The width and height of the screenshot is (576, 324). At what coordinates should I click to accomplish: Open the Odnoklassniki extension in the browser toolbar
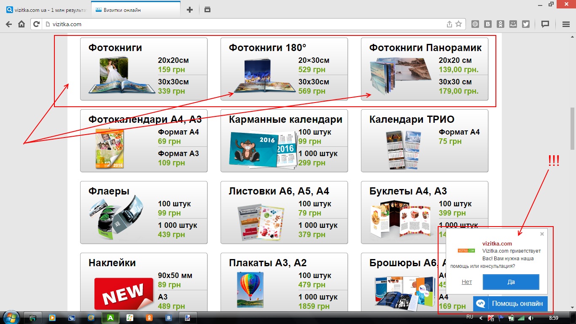(x=500, y=24)
